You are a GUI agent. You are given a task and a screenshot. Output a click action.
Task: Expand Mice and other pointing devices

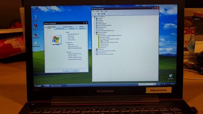click(x=95, y=31)
